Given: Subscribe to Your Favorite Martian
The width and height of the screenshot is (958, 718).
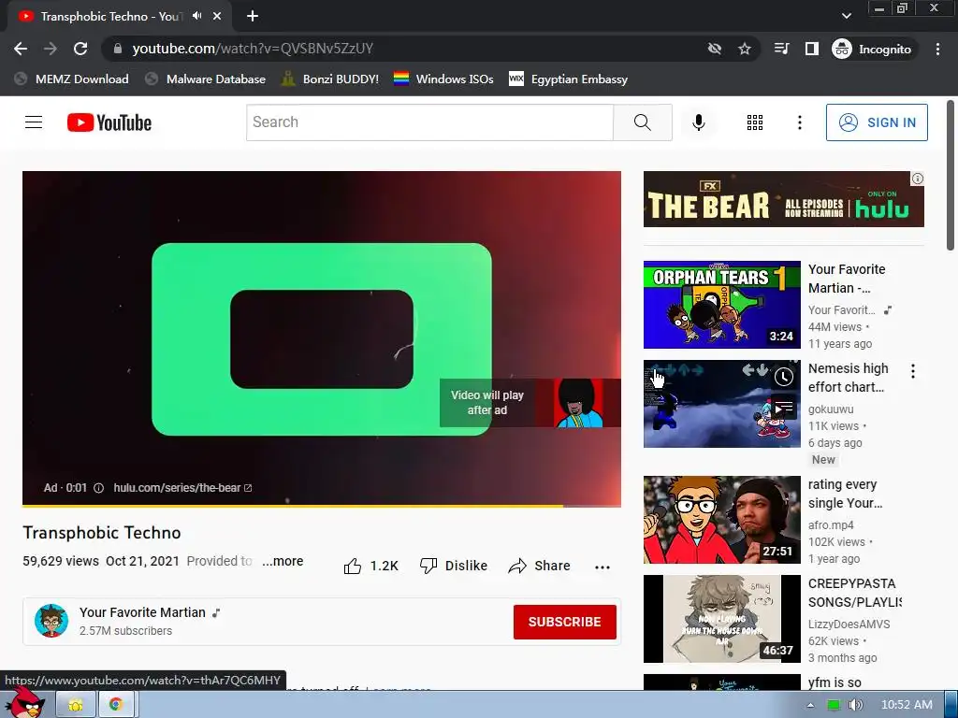Looking at the screenshot, I should 564,622.
